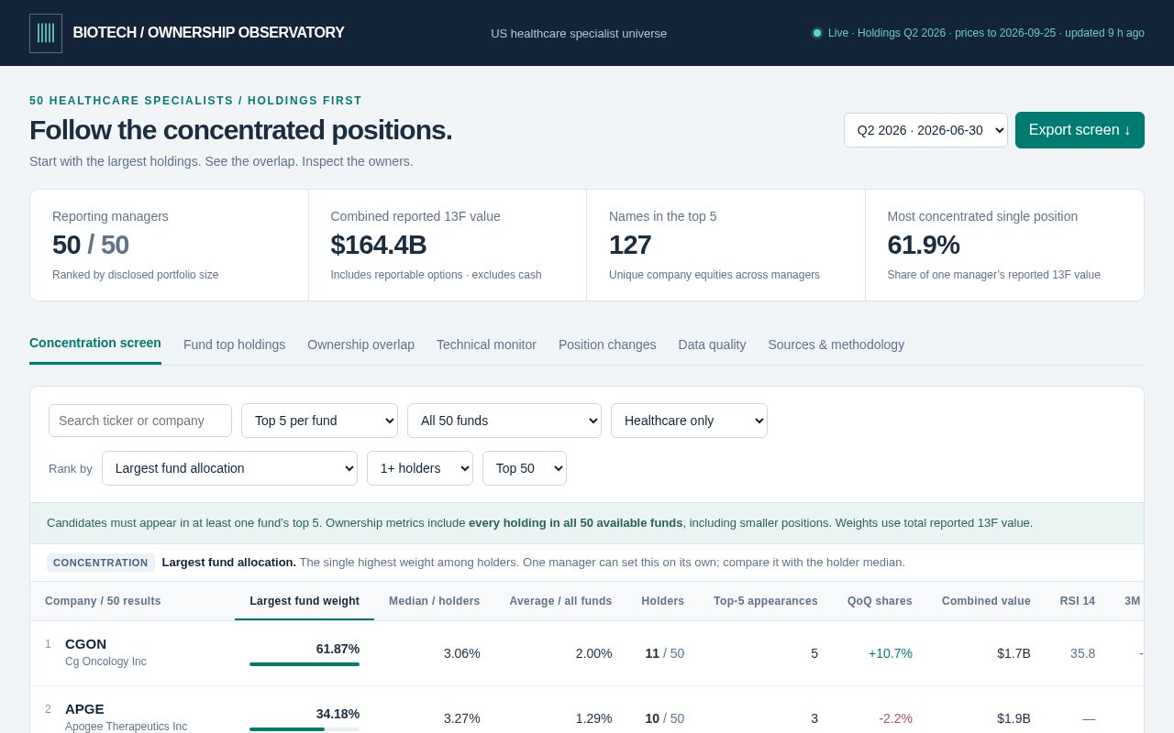Sort by RSI 14 column header
This screenshot has height=733, width=1174.
coord(1078,601)
